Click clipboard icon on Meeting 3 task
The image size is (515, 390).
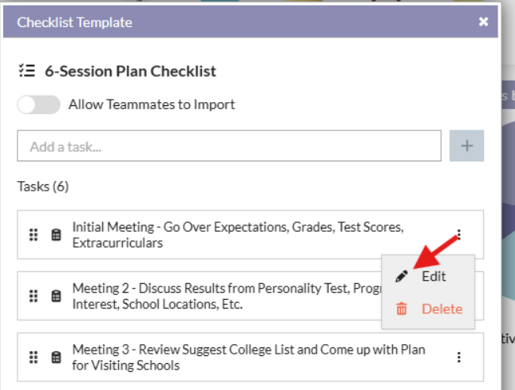(55, 357)
